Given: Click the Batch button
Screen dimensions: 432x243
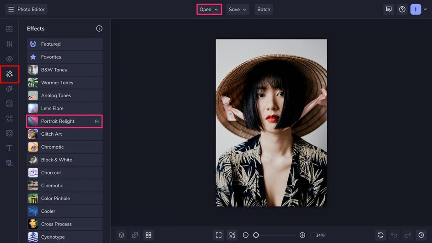Looking at the screenshot, I should click(x=264, y=9).
